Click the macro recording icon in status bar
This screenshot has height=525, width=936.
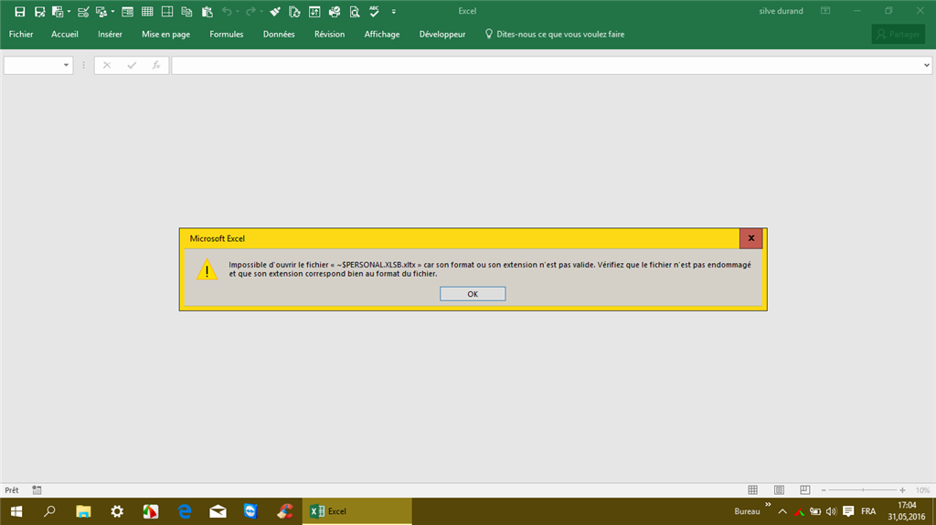[x=37, y=489]
